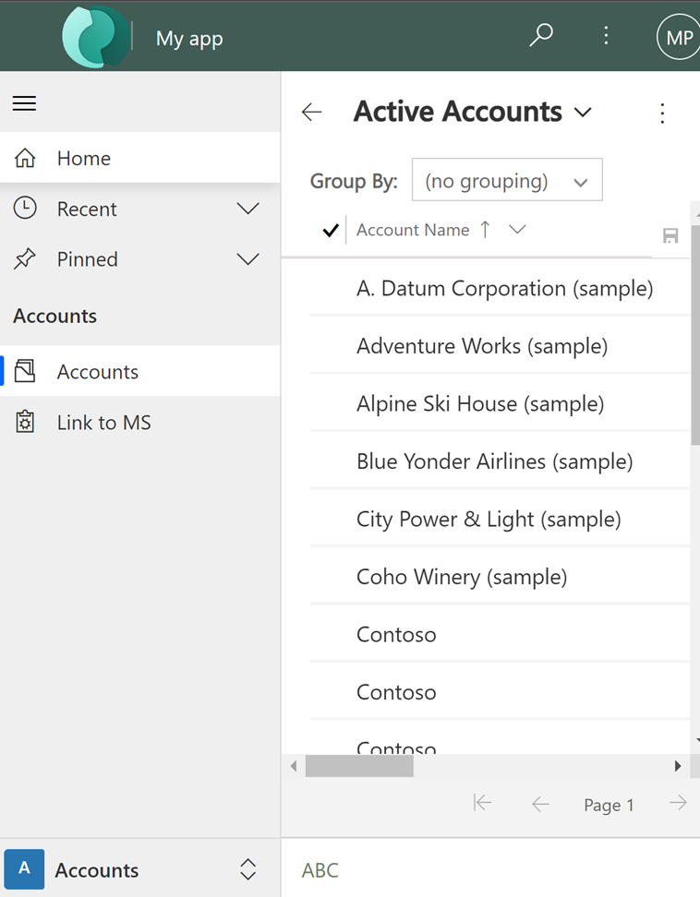Open the Group By (no grouping) dropdown
Image resolution: width=700 pixels, height=897 pixels.
pyautogui.click(x=507, y=179)
